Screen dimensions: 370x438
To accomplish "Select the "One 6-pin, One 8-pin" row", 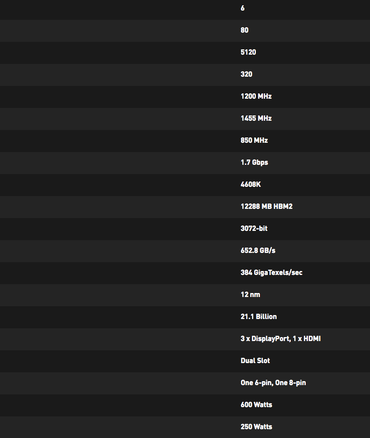I will click(x=273, y=383).
